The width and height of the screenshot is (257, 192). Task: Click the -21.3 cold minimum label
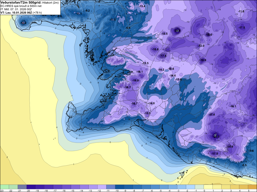click(216, 137)
